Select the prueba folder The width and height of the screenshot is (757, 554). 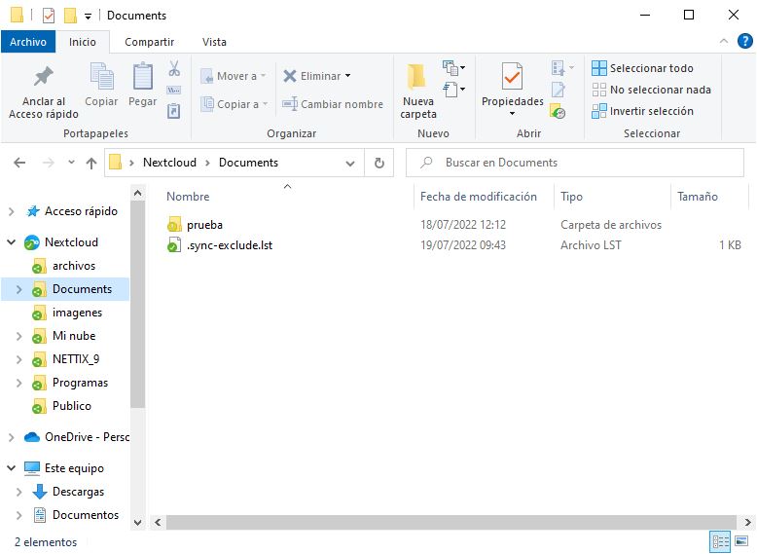(x=204, y=225)
